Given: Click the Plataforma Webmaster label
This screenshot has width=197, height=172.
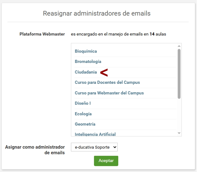Looking at the screenshot, I should 42,34.
